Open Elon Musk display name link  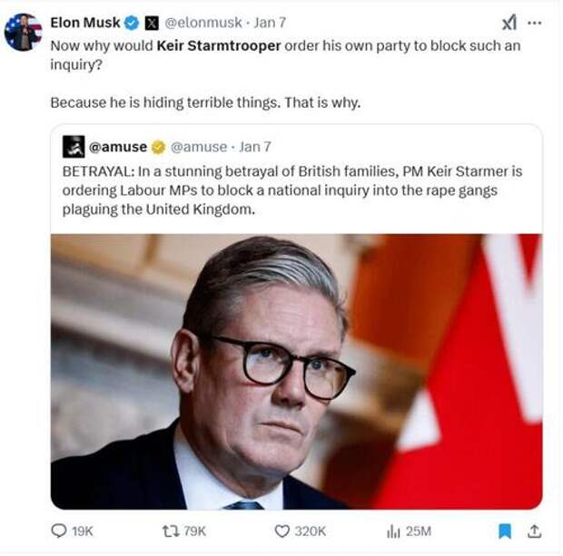click(84, 23)
